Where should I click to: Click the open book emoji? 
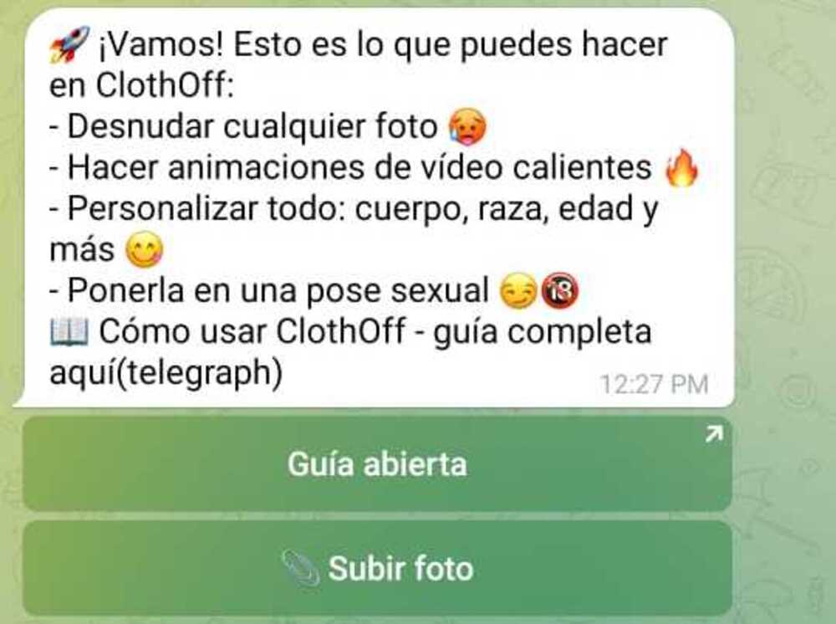tap(69, 332)
